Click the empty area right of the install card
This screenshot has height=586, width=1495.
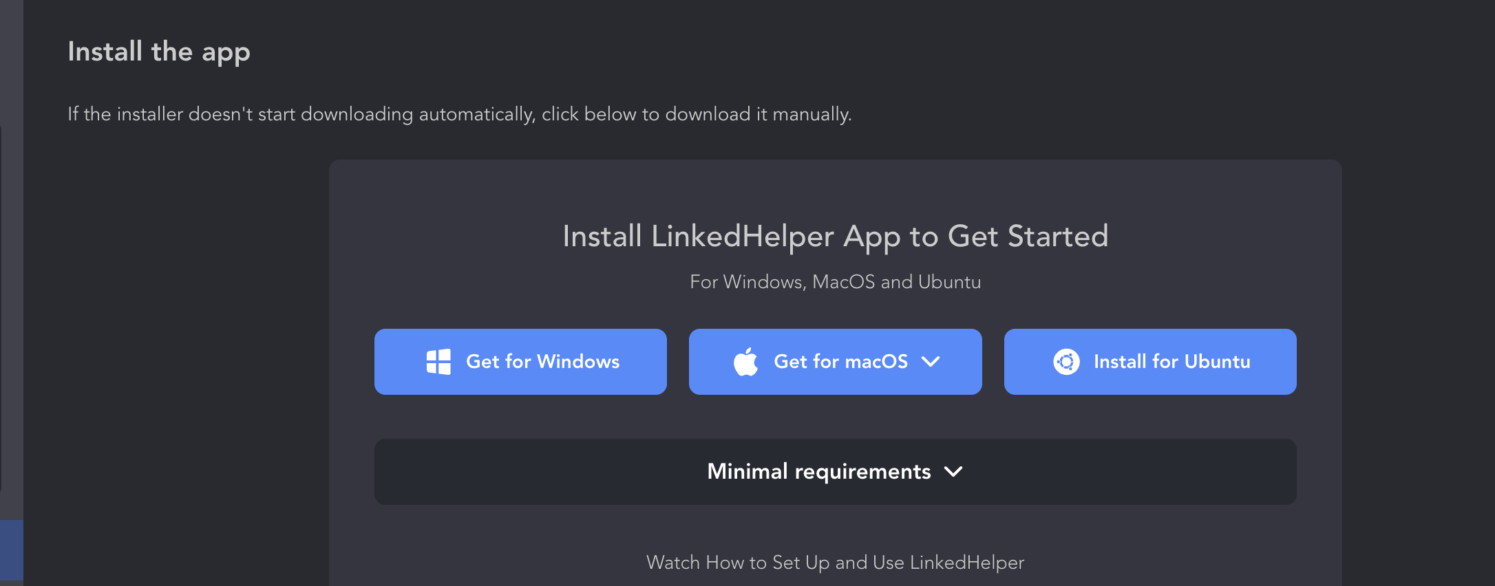(x=1418, y=344)
